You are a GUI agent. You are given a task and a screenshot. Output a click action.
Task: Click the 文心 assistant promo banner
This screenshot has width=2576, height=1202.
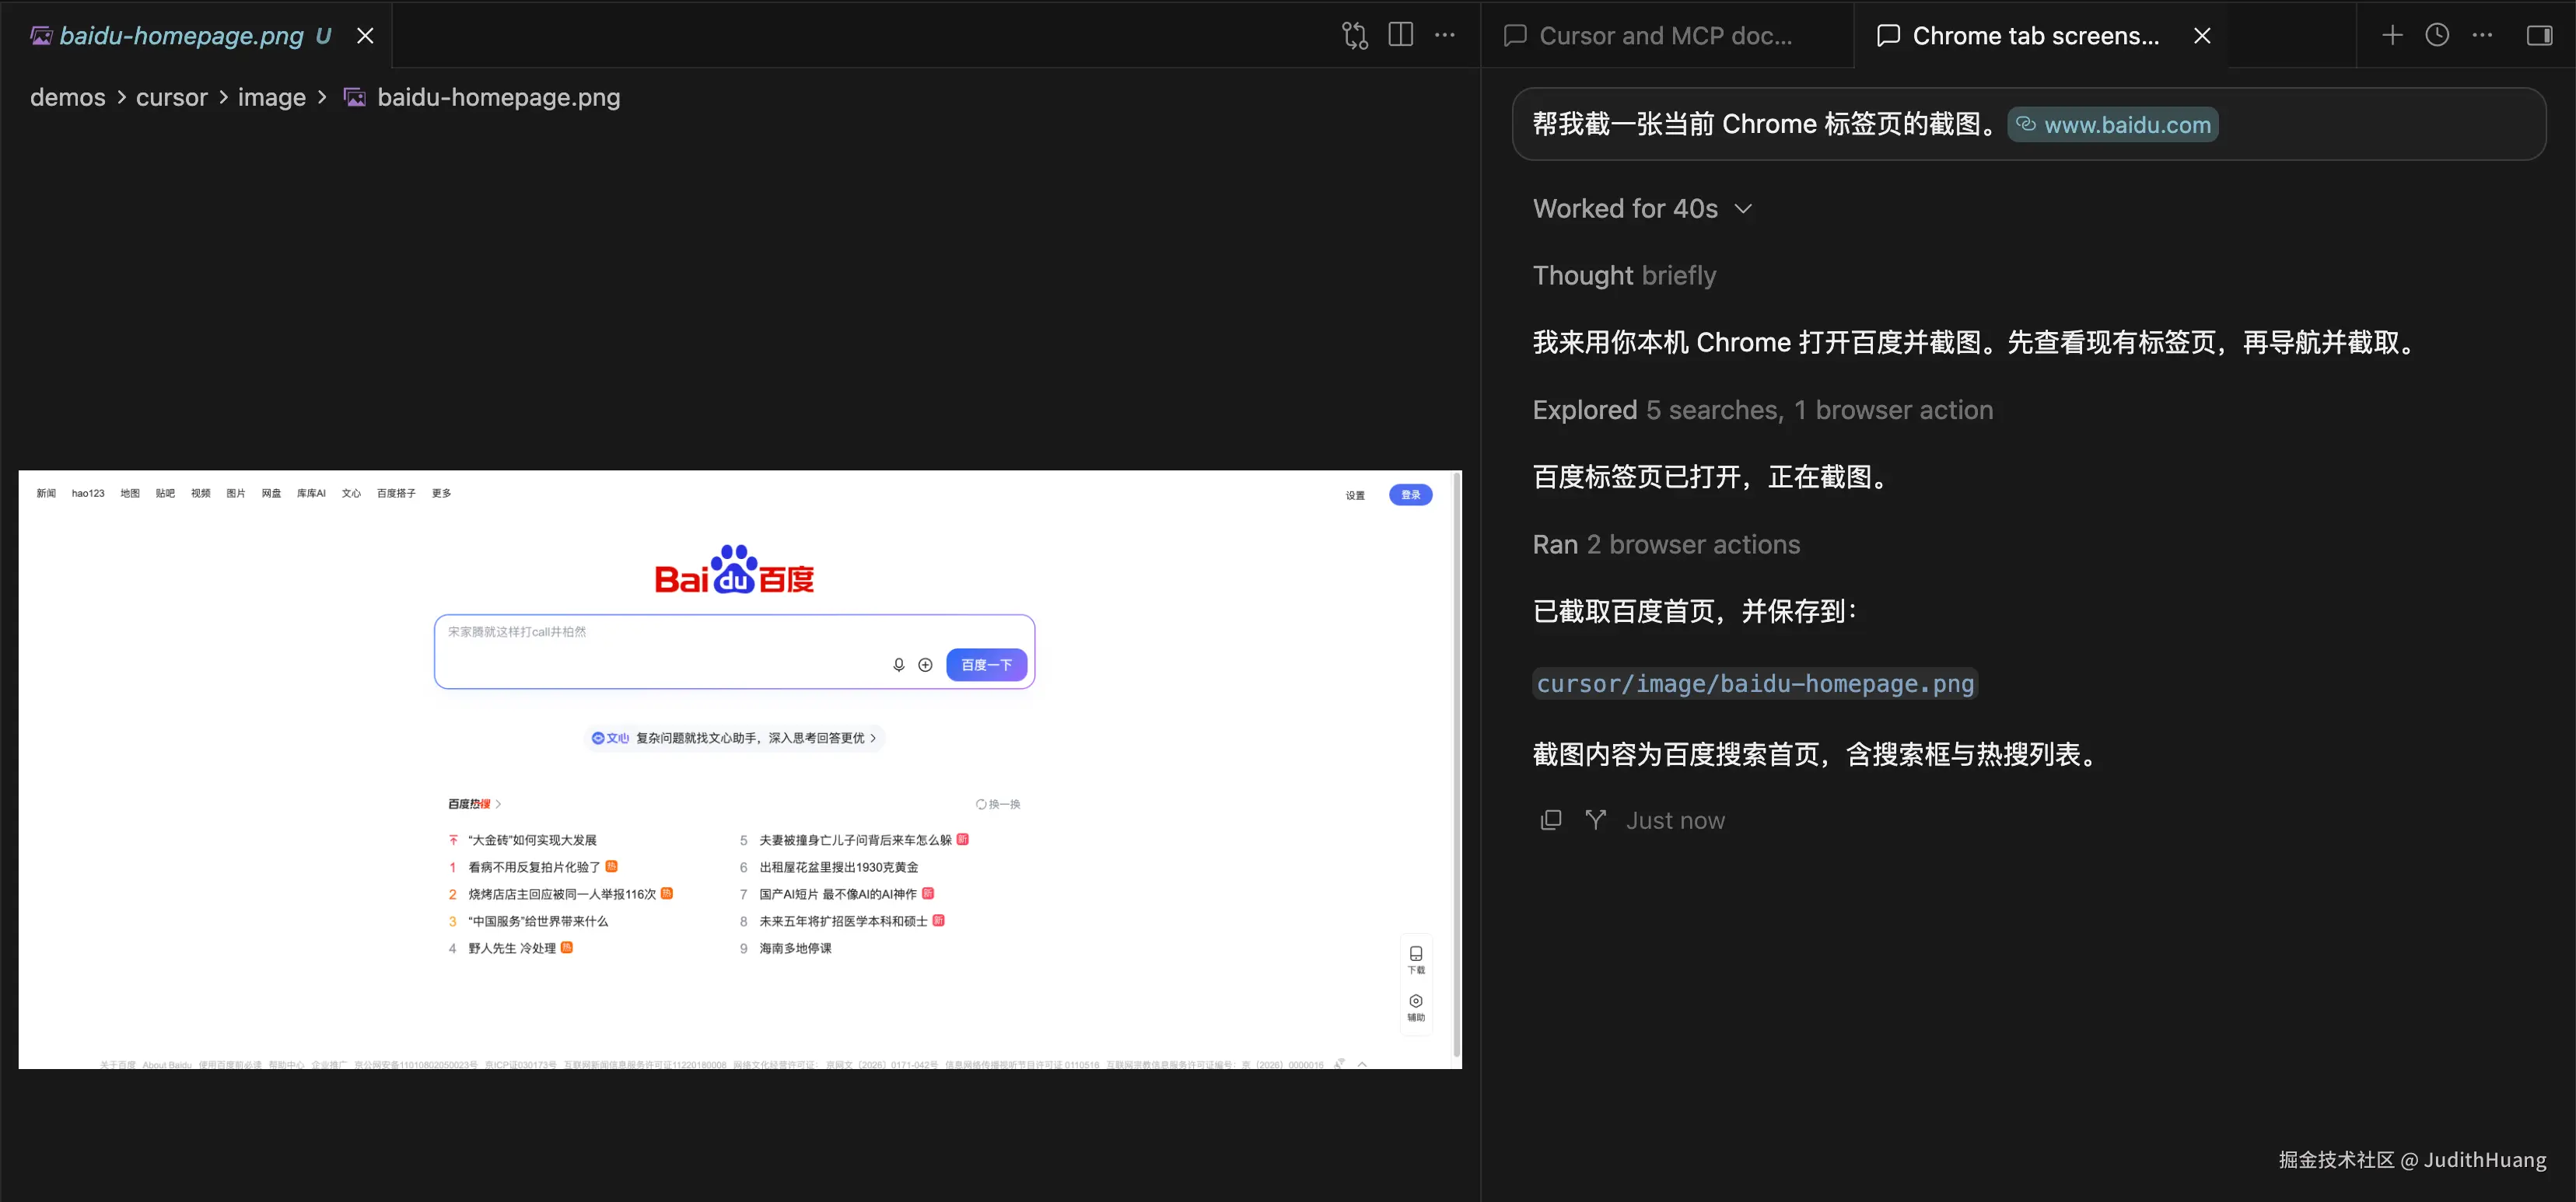tap(734, 738)
